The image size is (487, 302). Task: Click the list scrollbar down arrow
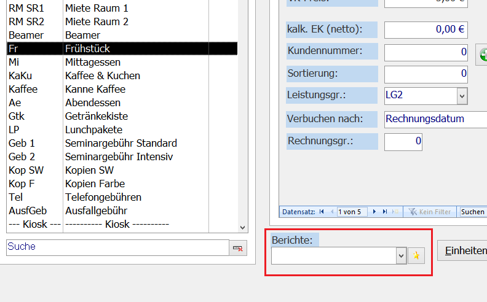[x=242, y=226]
